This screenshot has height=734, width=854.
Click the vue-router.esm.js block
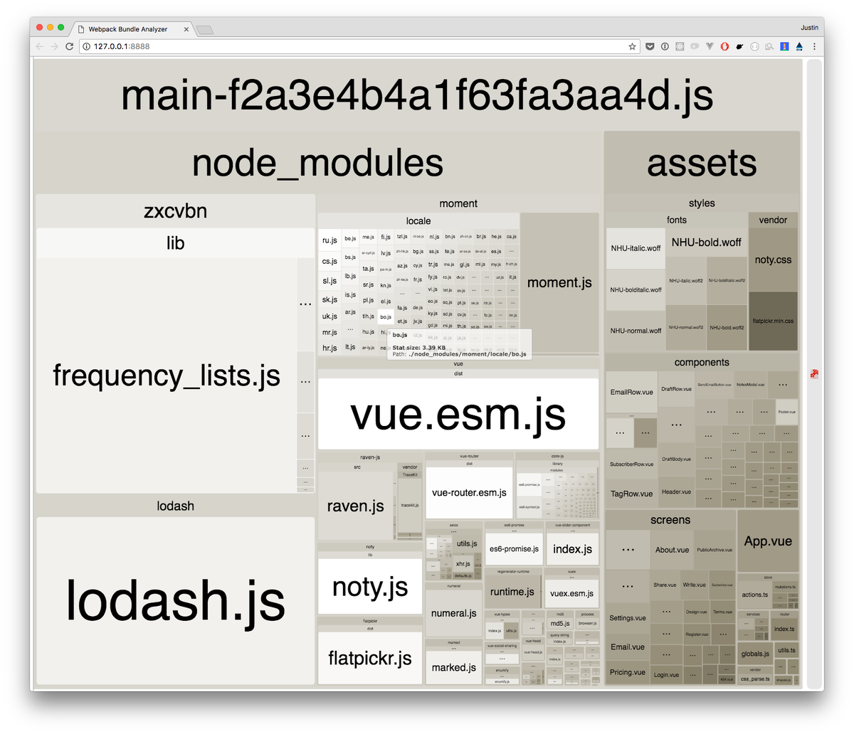pyautogui.click(x=469, y=492)
